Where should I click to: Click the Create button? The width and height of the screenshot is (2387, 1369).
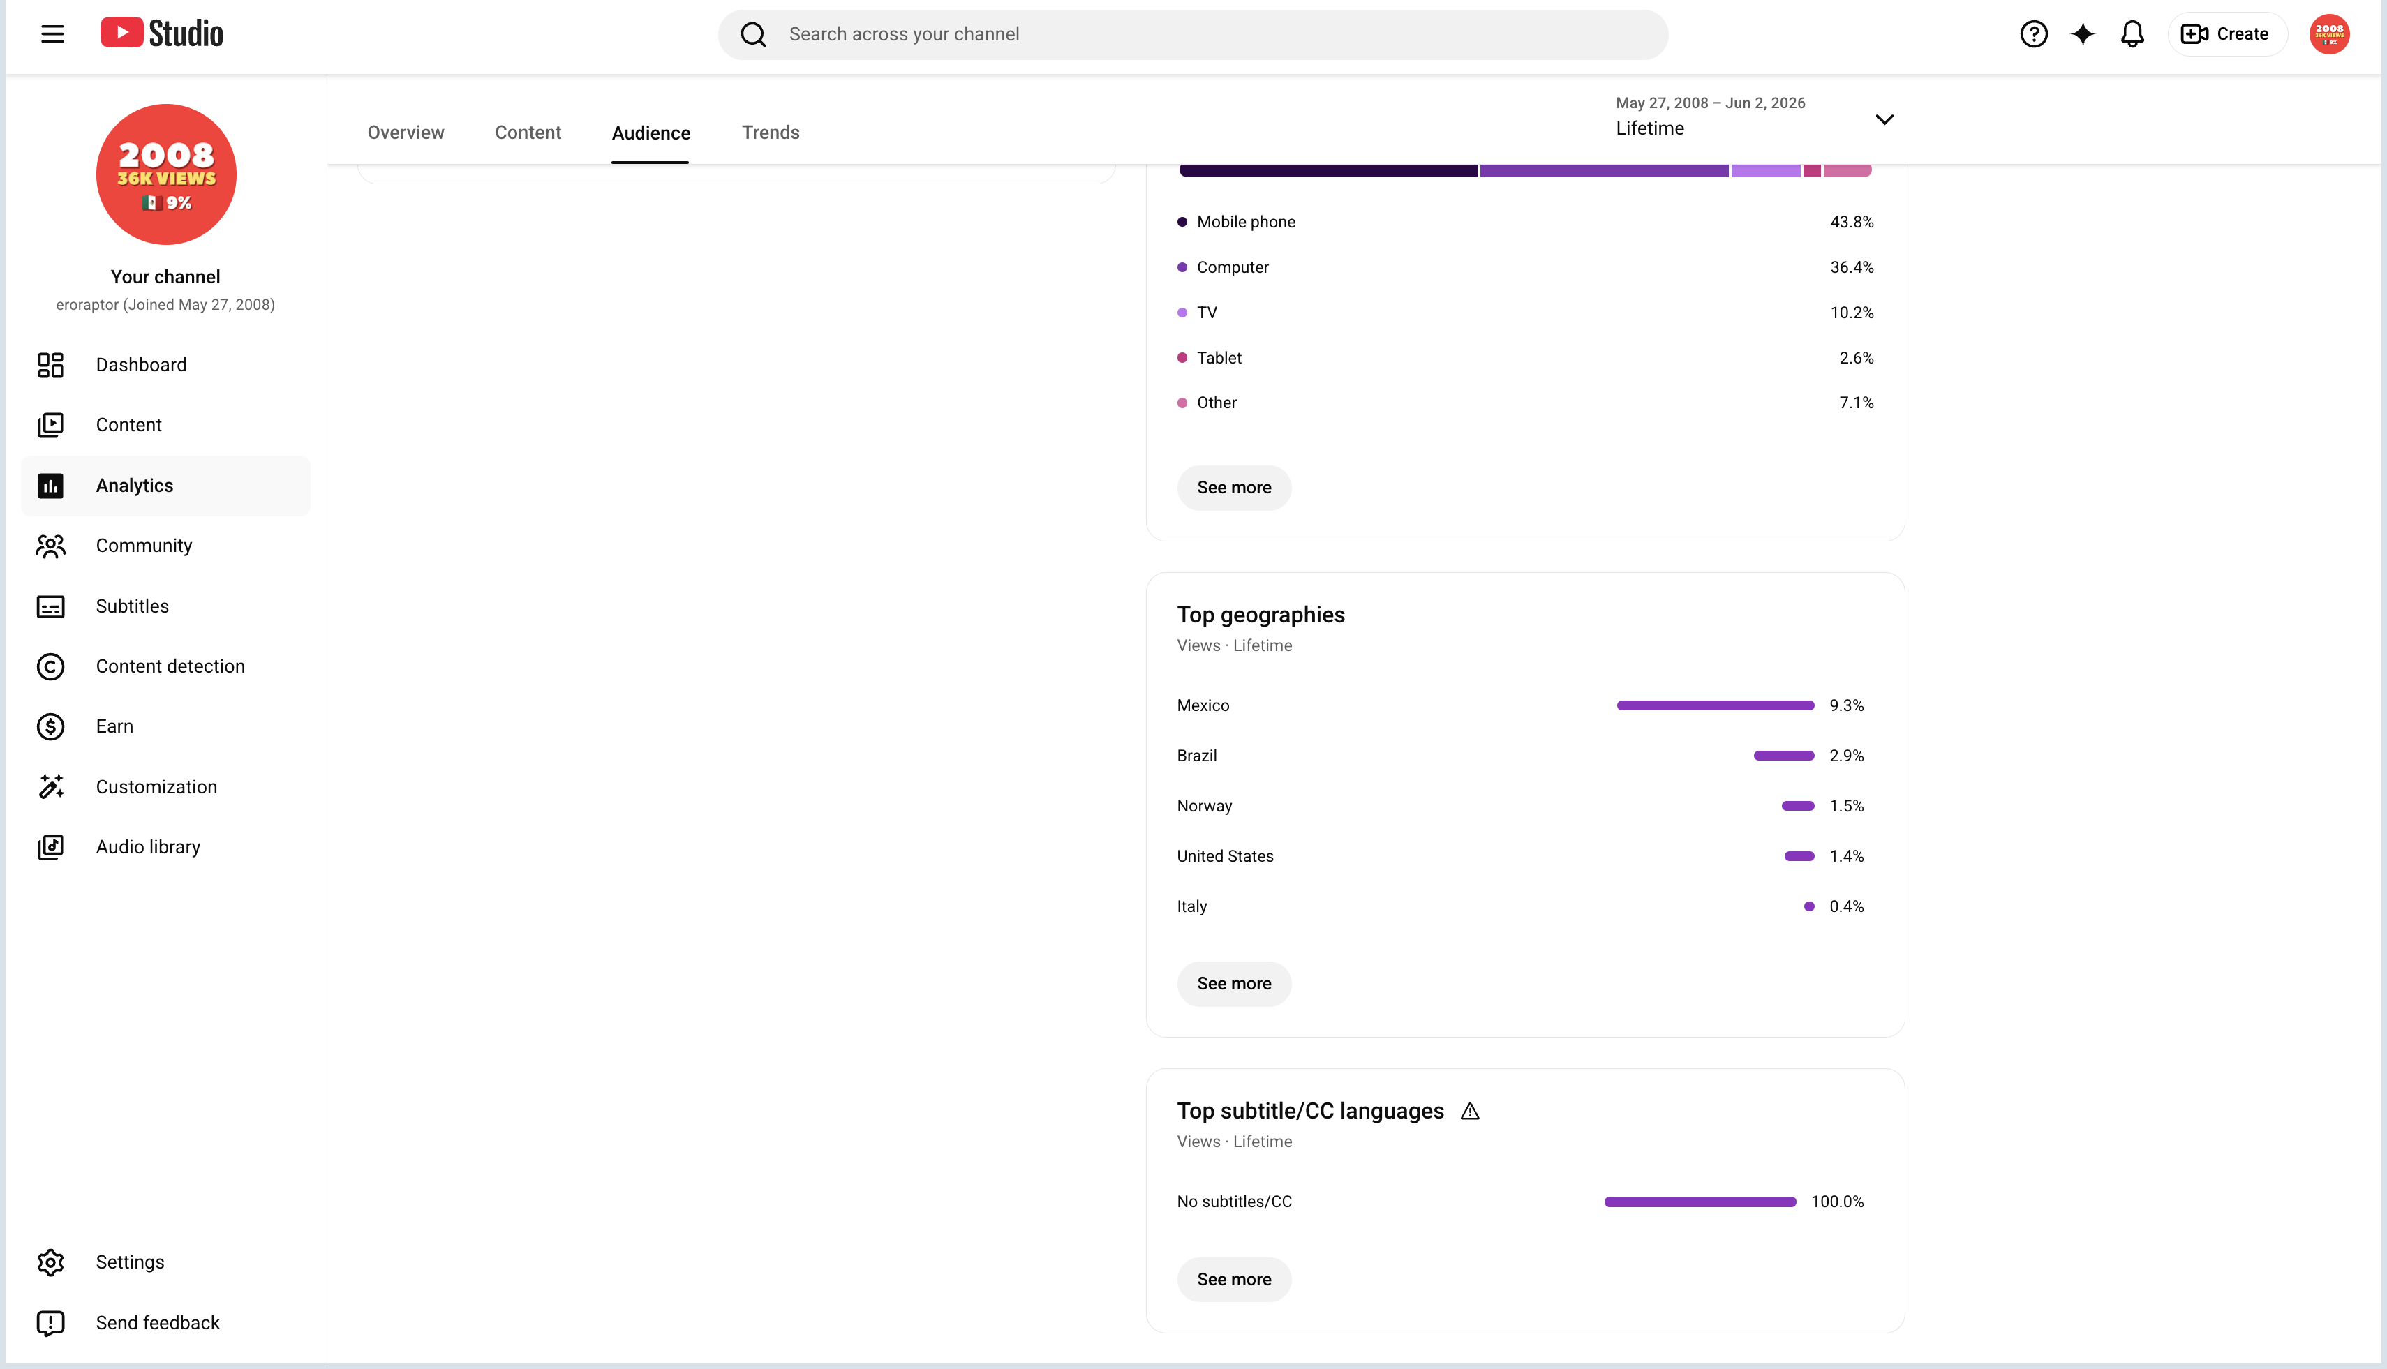[2226, 35]
